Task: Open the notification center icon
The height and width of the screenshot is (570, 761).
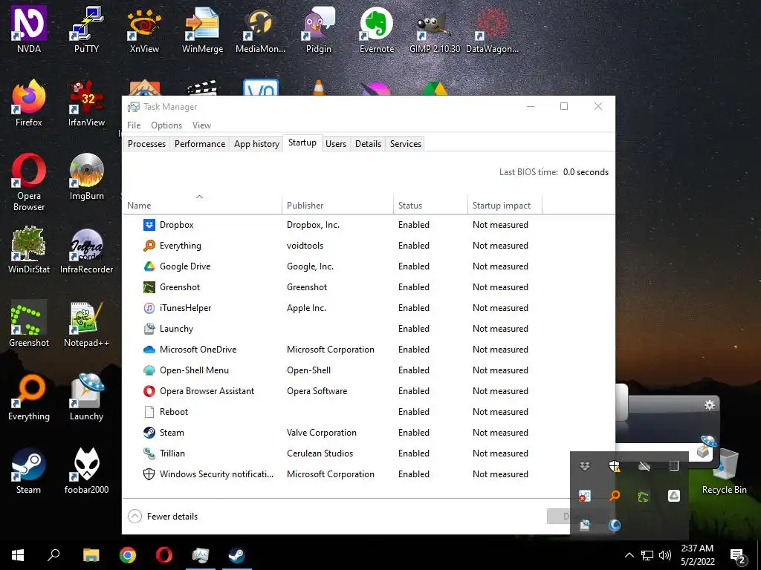Action: (738, 556)
